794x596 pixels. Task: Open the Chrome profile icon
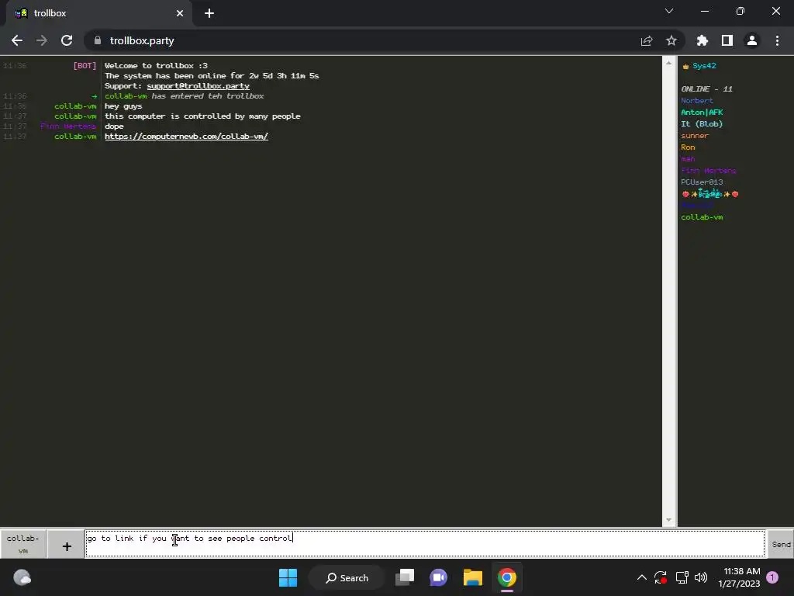point(752,40)
